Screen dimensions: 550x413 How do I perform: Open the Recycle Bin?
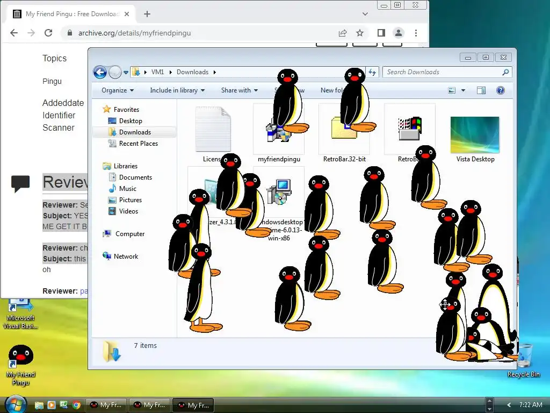524,360
